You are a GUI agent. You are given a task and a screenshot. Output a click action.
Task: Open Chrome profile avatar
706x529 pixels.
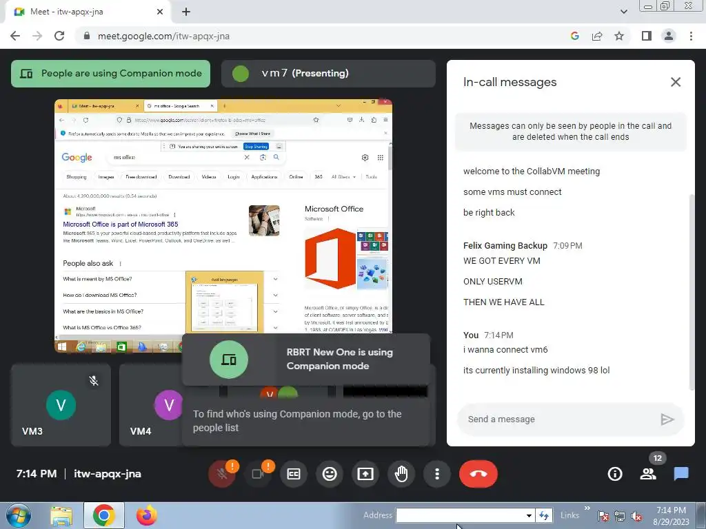point(669,36)
